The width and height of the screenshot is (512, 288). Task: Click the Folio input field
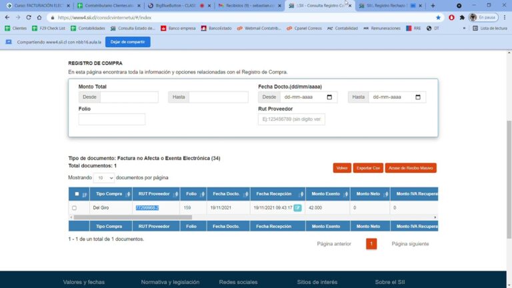112,119
